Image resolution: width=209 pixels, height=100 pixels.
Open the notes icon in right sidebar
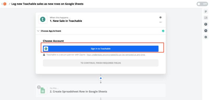point(206,11)
